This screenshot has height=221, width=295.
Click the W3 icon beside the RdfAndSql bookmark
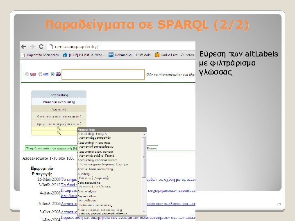tap(111, 55)
